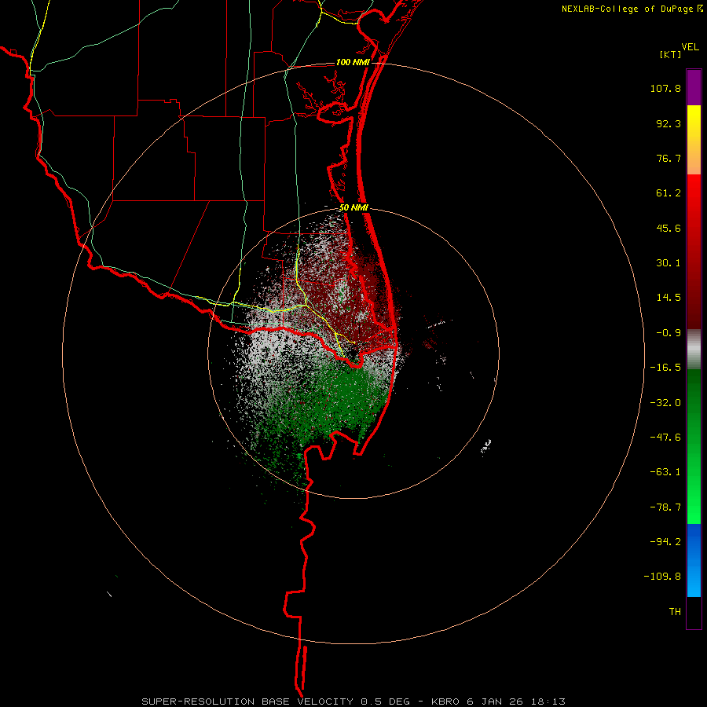Click the -0.9 legend value
The width and height of the screenshot is (707, 707).
669,333
